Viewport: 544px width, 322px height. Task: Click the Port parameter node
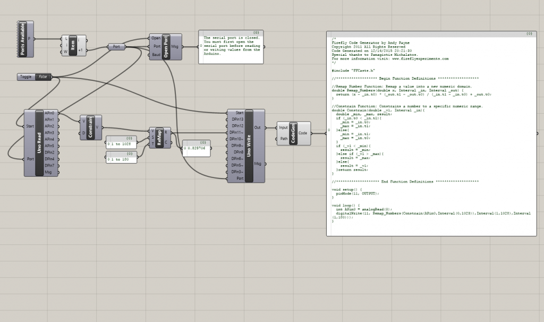(x=116, y=47)
